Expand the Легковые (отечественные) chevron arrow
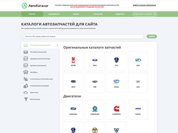This screenshot has height=133, width=178. pos(57,45)
